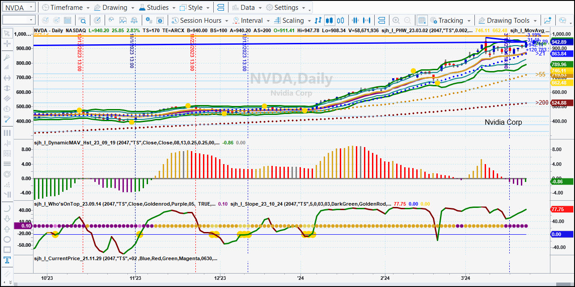Image resolution: width=575 pixels, height=287 pixels.
Task: Select the crosshair plus tool in left sidebar
Action: (x=7, y=44)
